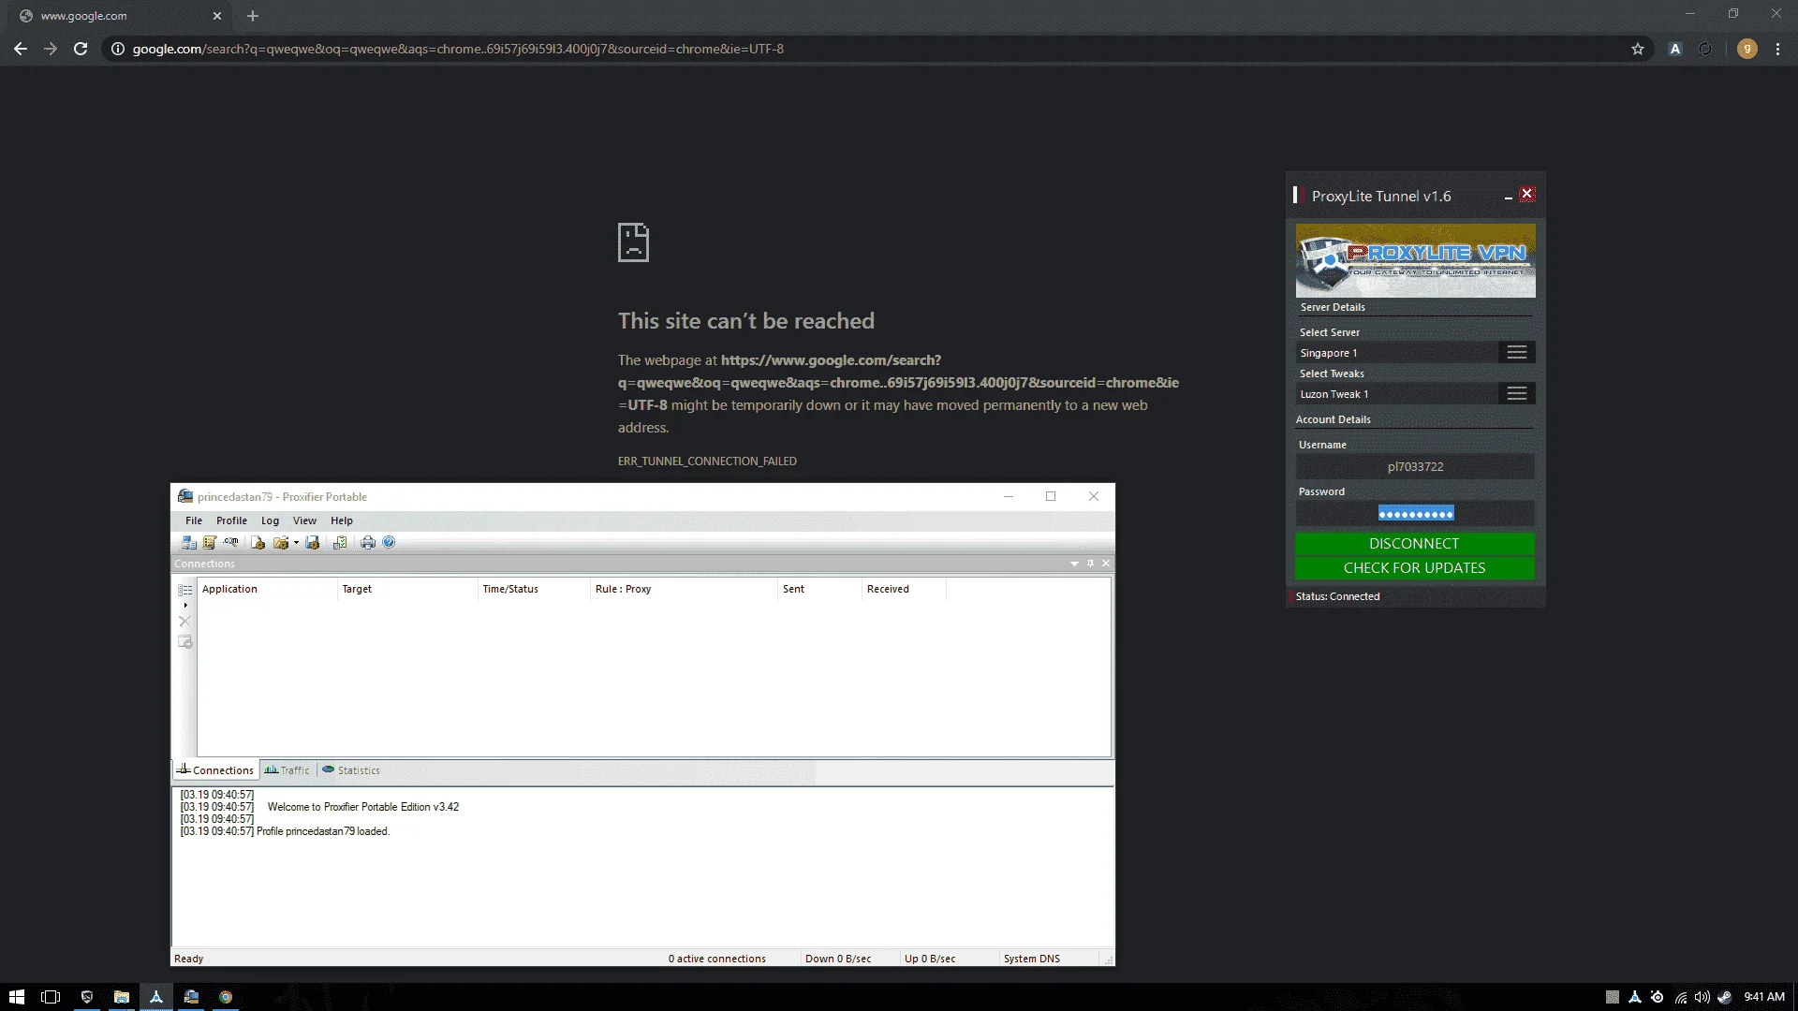Minimize the ProxyLite Tunnel window
The width and height of the screenshot is (1798, 1011).
coord(1508,197)
